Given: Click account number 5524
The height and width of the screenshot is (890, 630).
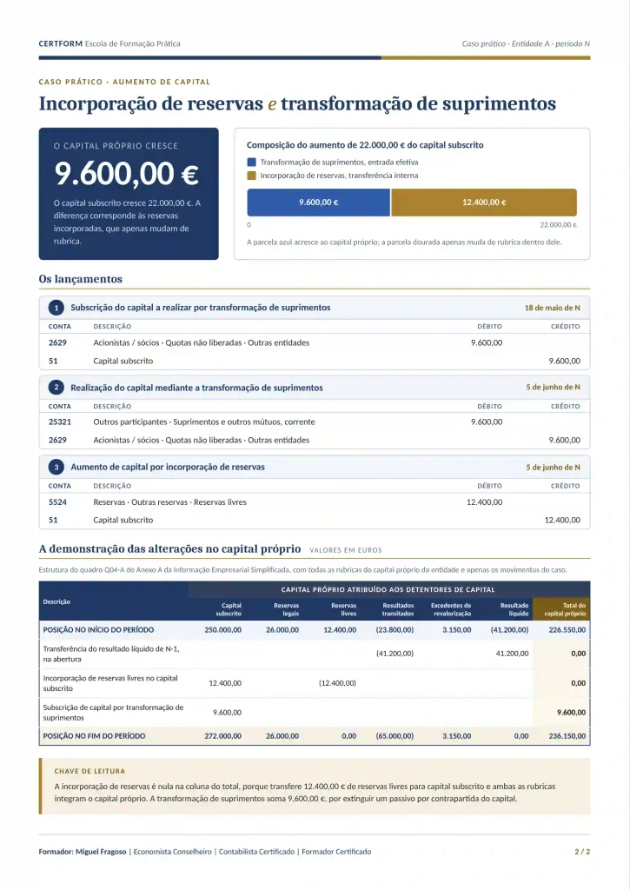Looking at the screenshot, I should click(x=57, y=501).
